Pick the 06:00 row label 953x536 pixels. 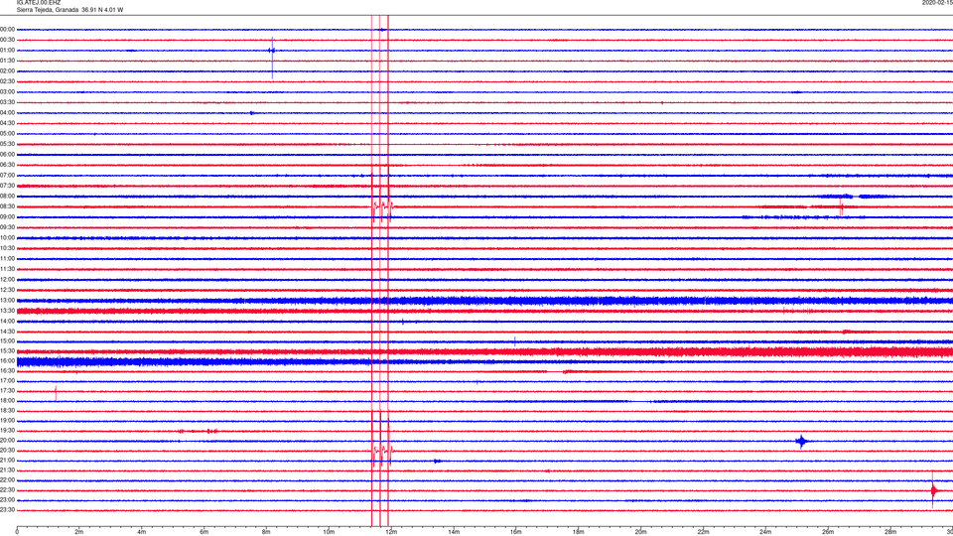(x=7, y=155)
